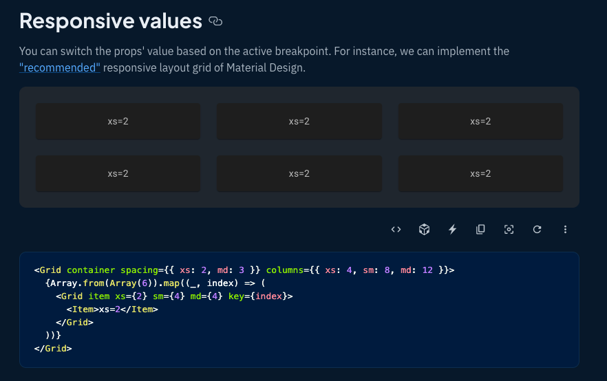Click the code line <Item>xs=2</Item>

(x=112, y=309)
